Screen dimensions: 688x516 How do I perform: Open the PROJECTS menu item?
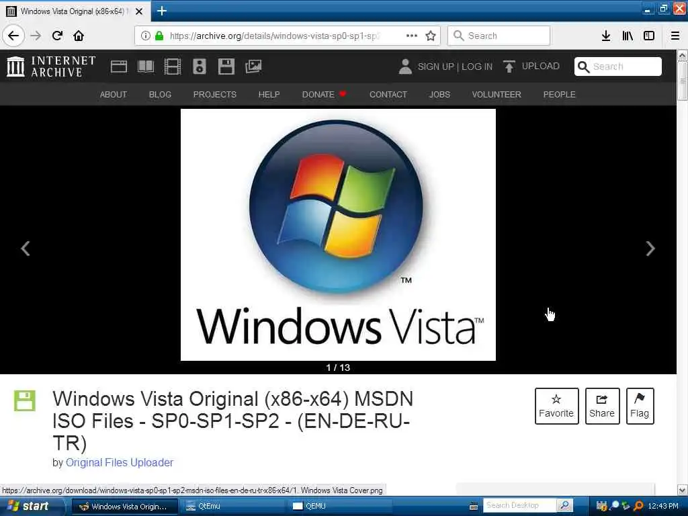point(214,94)
